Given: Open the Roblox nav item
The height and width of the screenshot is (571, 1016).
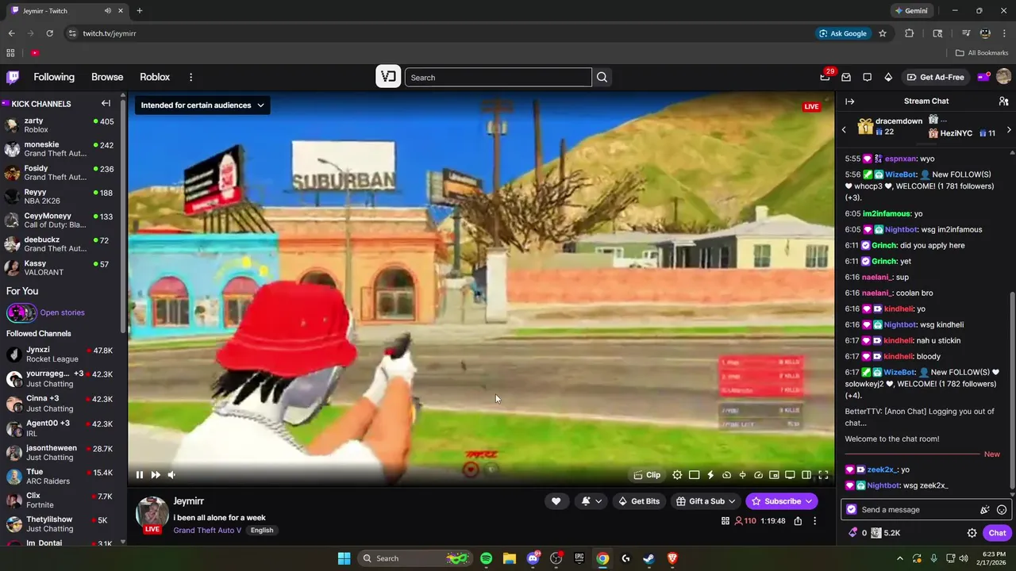Looking at the screenshot, I should coord(155,77).
